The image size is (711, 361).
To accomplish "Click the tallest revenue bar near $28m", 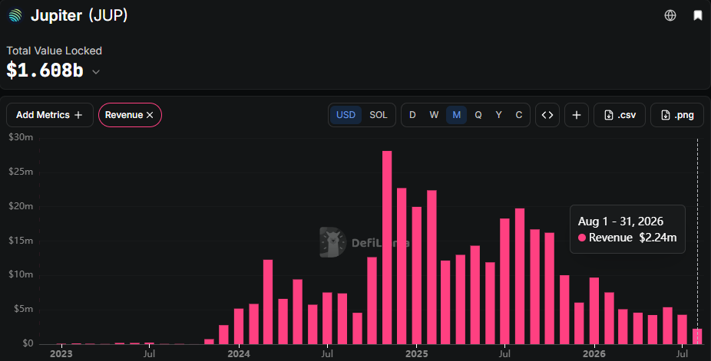I will 387,248.
